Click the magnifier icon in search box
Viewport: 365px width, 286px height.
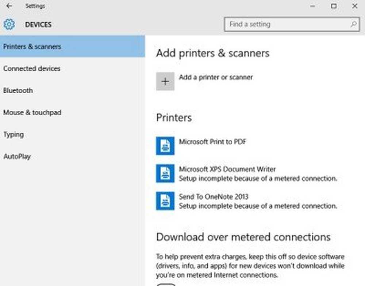[x=353, y=24]
